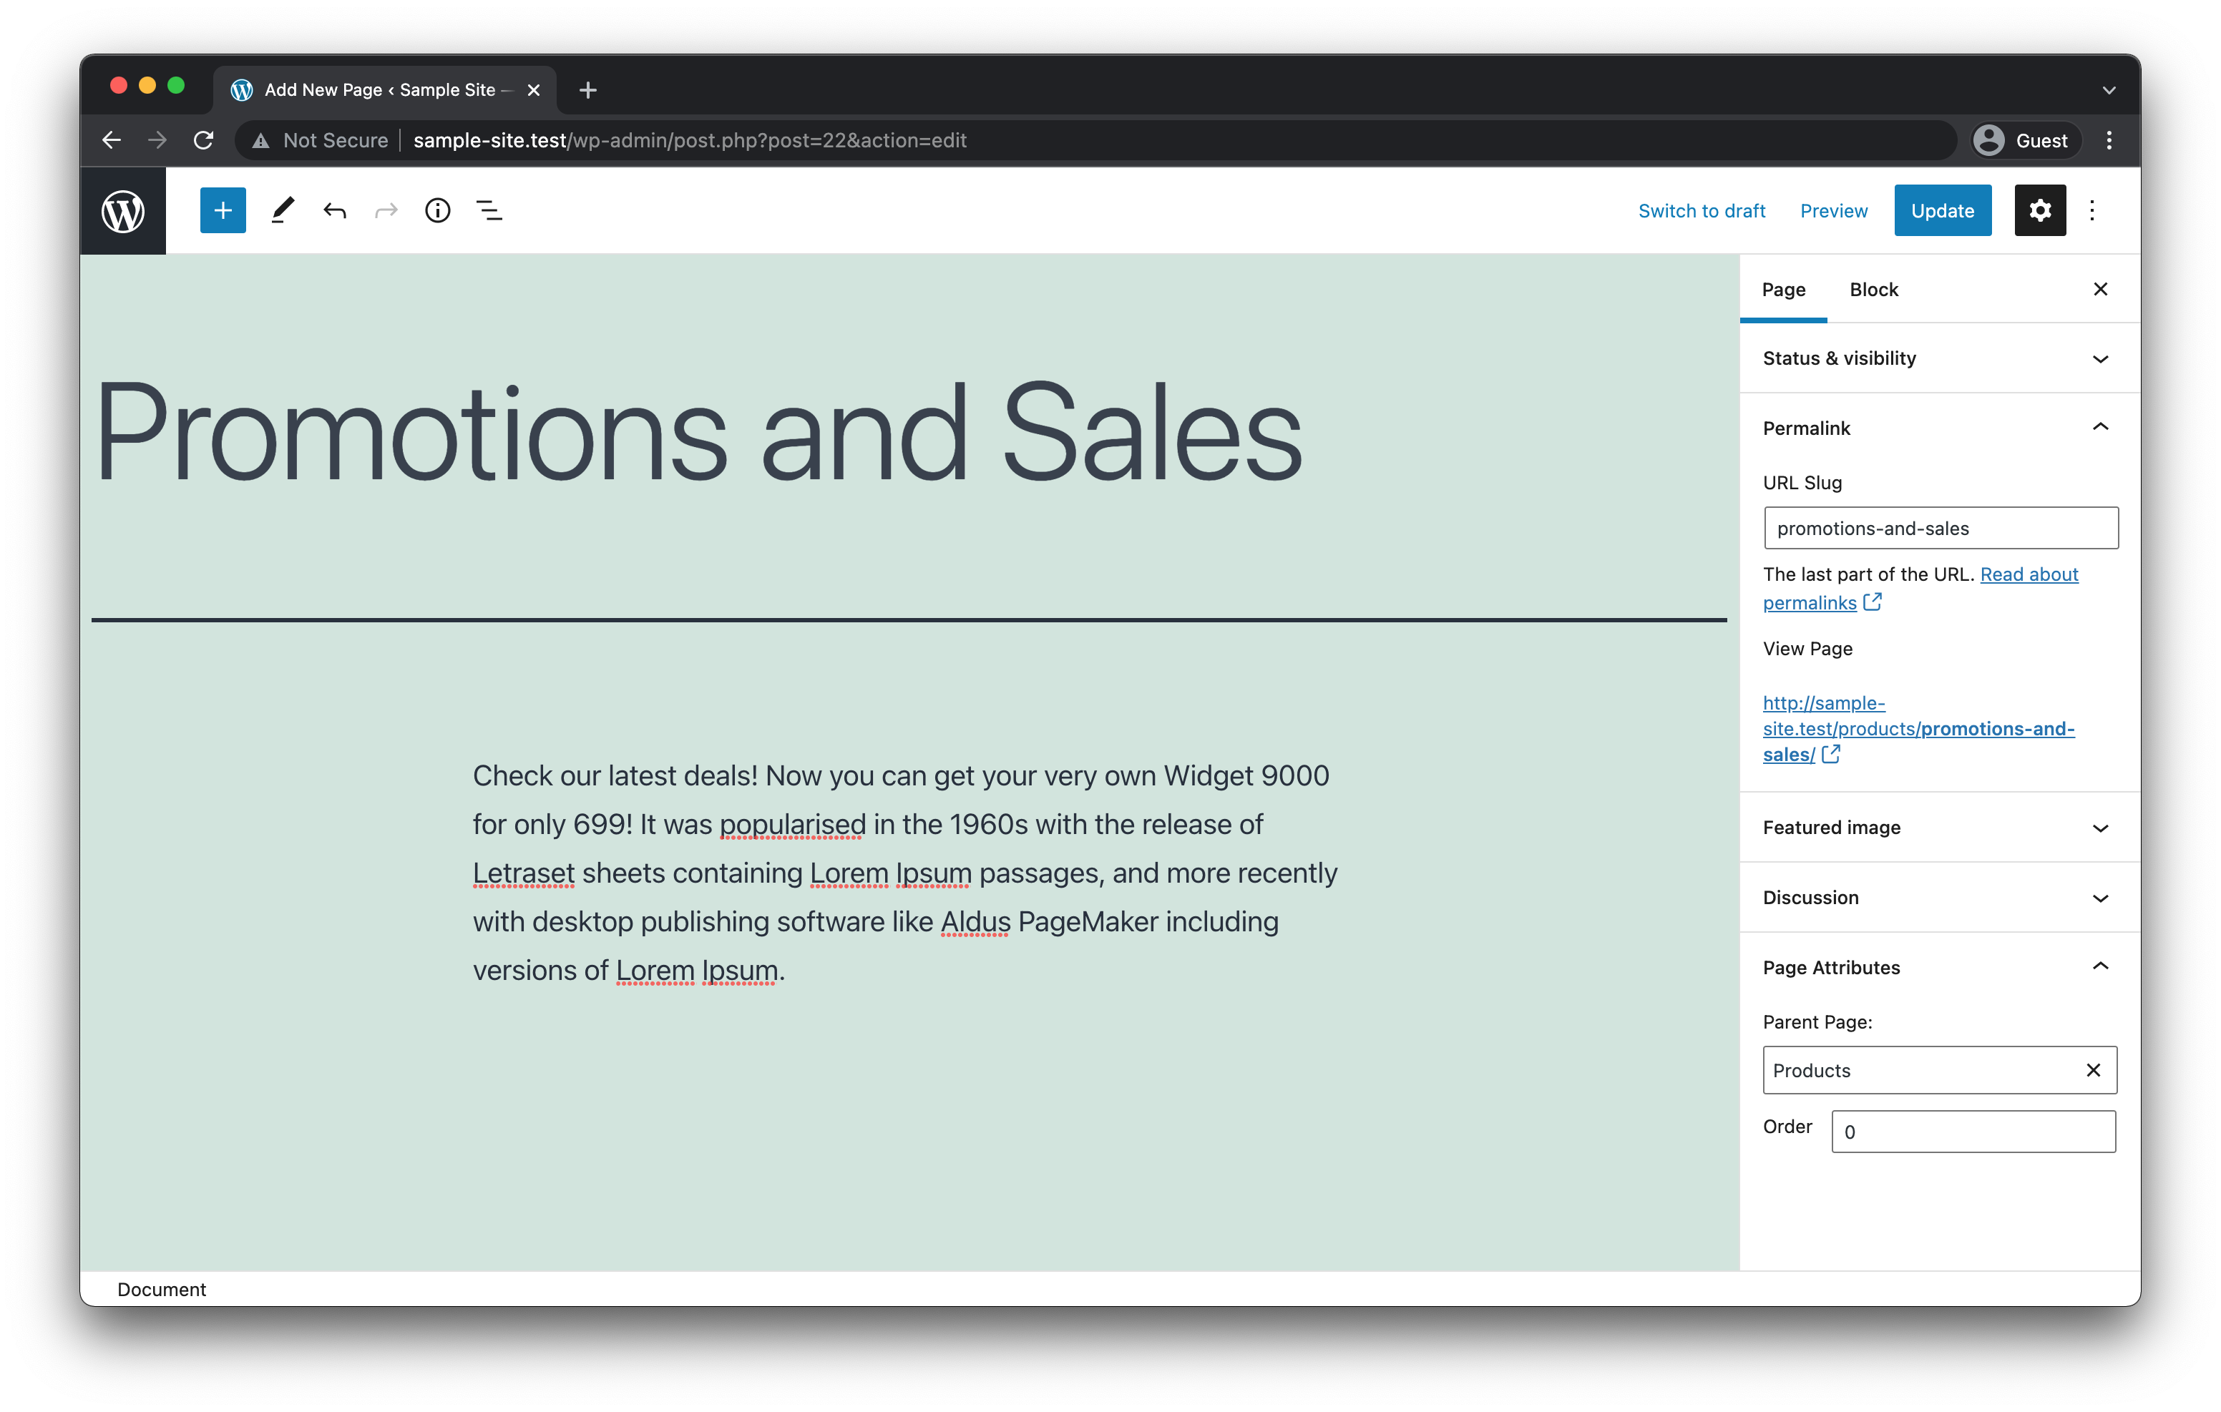Select the Tools (pencil) icon
Image resolution: width=2221 pixels, height=1412 pixels.
point(281,210)
